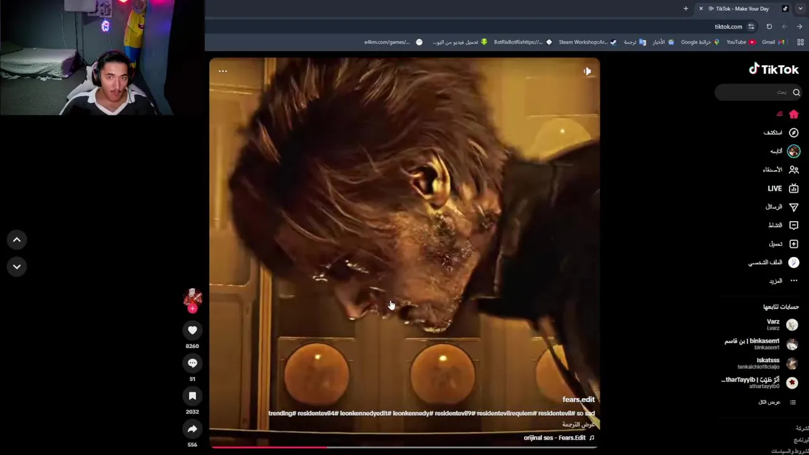Open site settings icon next to tiktok.com

[751, 27]
